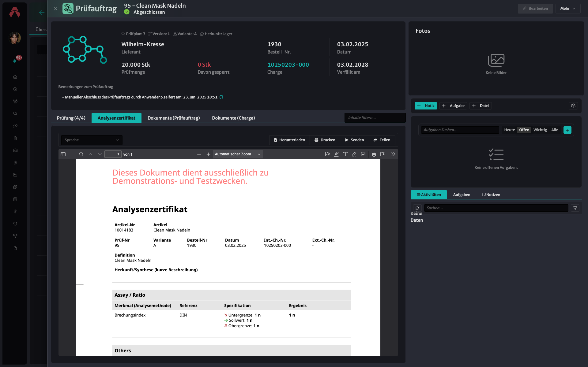Select the PDF draw pen tool
This screenshot has height=367, width=588.
(x=354, y=154)
